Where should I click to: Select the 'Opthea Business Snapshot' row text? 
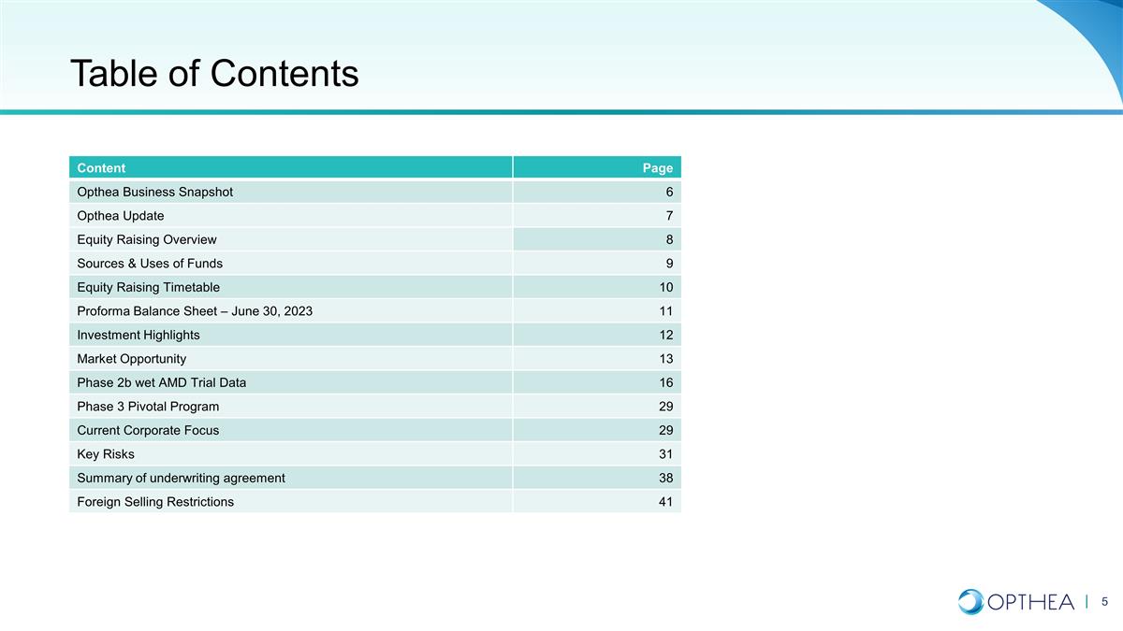[x=155, y=192]
